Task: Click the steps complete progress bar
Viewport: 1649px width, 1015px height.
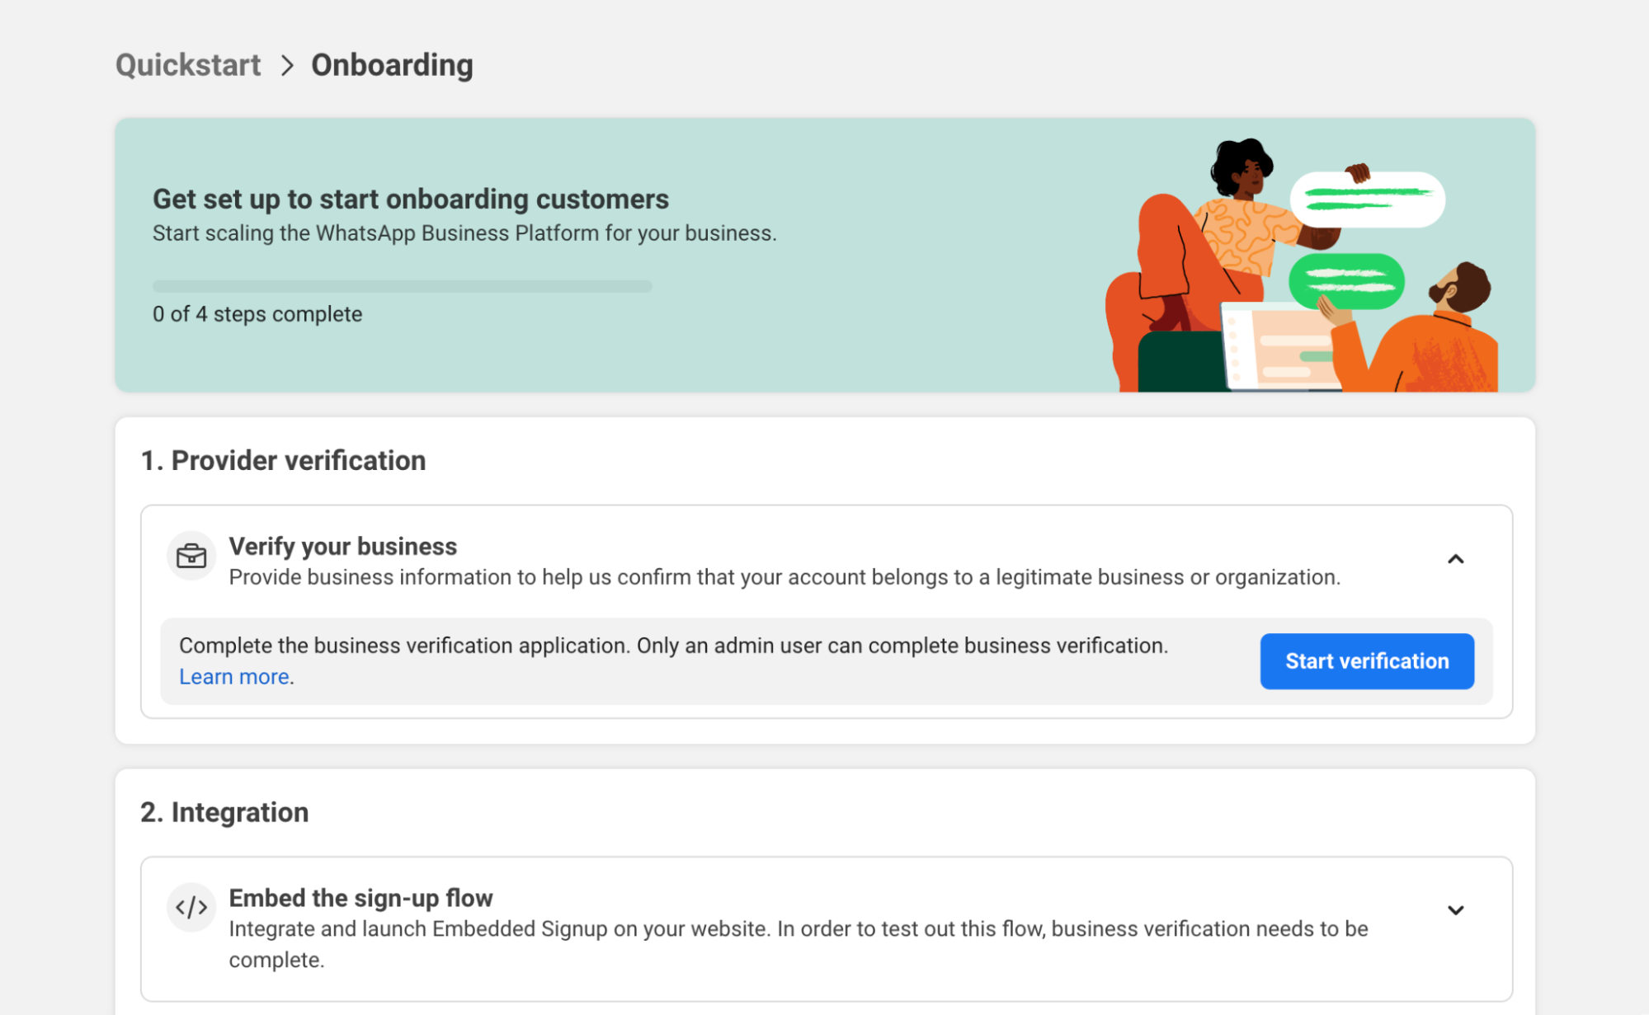Action: point(402,286)
